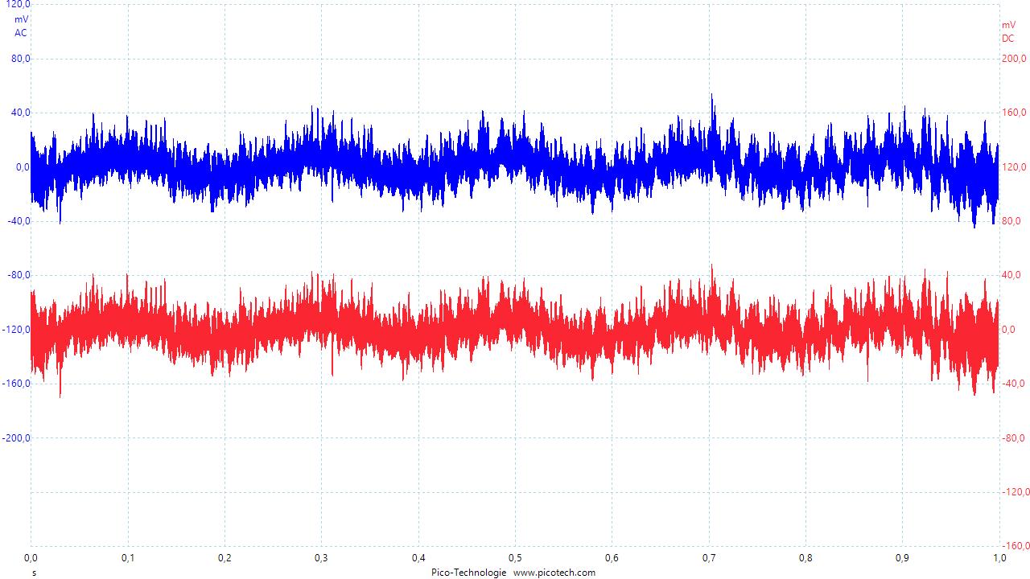The image size is (1030, 579).
Task: Click the blue 80,0 left-axis label
Action: (20, 59)
